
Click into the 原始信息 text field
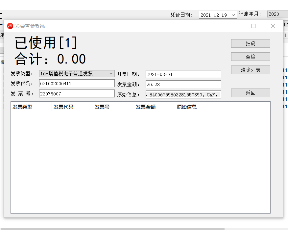(183, 95)
